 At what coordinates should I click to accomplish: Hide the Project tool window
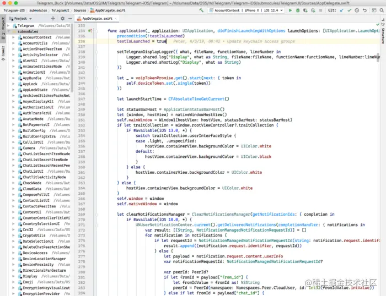(70, 18)
